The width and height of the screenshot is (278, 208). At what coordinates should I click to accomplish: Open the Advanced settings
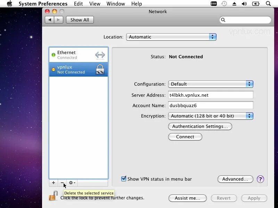(x=235, y=179)
